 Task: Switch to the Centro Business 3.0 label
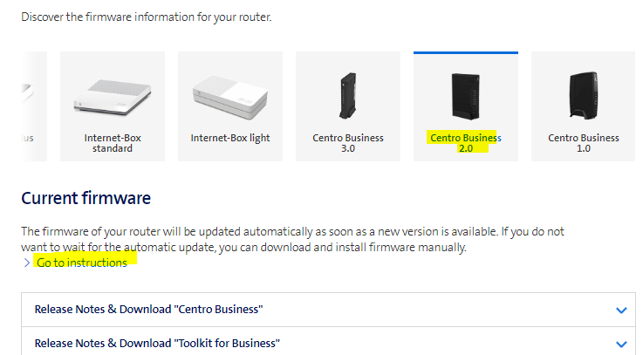point(347,143)
